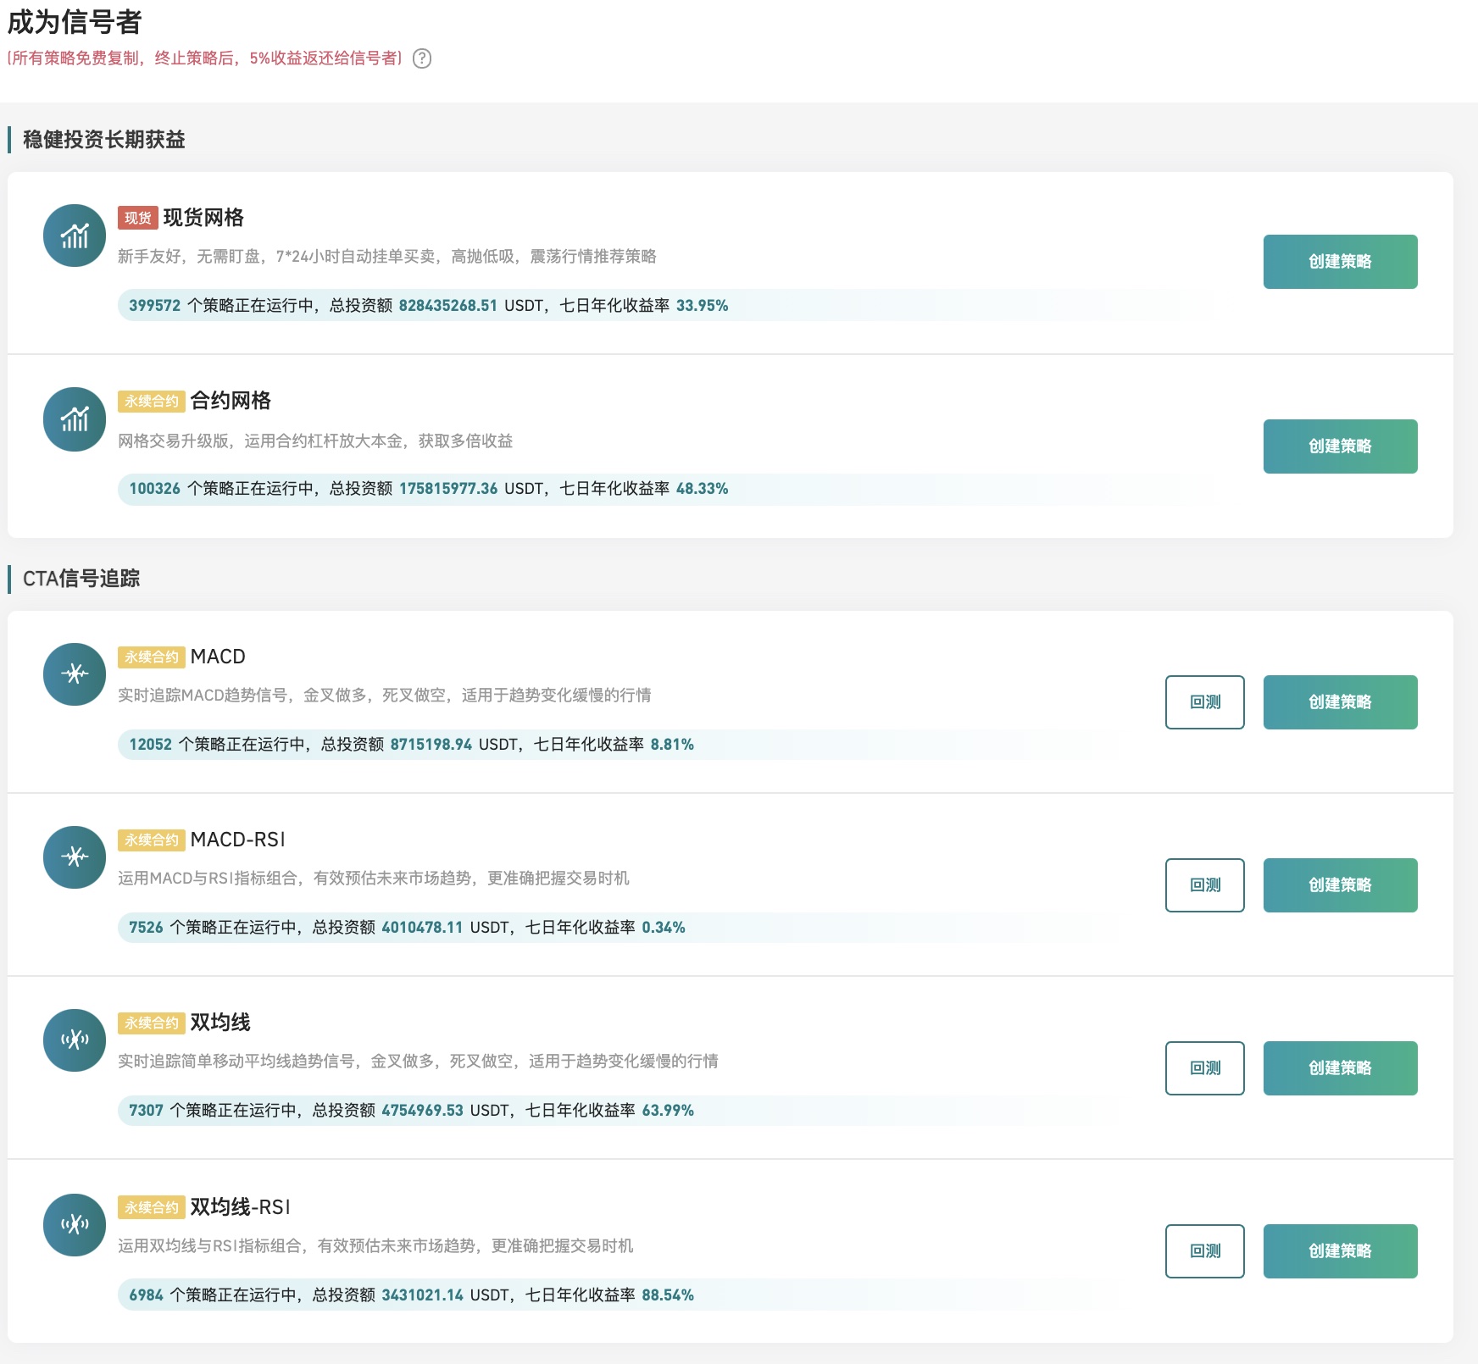
Task: Click the 33.95% seven-day annualized yield
Action: coord(703,306)
